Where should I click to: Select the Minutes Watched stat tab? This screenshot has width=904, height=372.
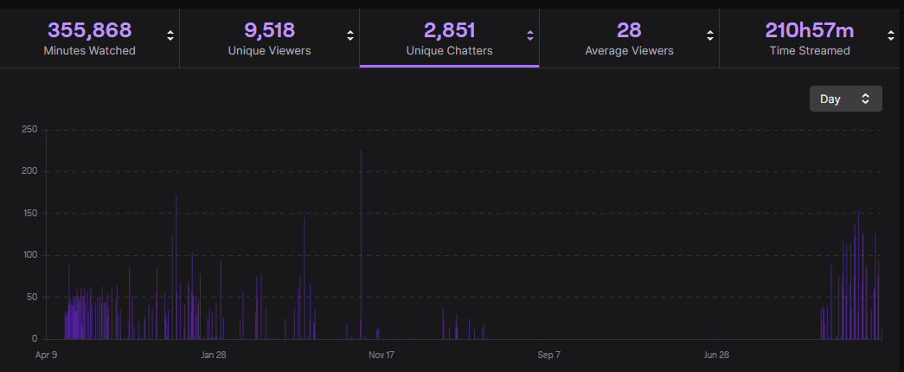pos(89,38)
